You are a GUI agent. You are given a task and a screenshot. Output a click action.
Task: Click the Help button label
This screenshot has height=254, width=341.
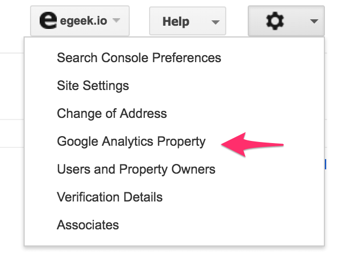pyautogui.click(x=176, y=22)
